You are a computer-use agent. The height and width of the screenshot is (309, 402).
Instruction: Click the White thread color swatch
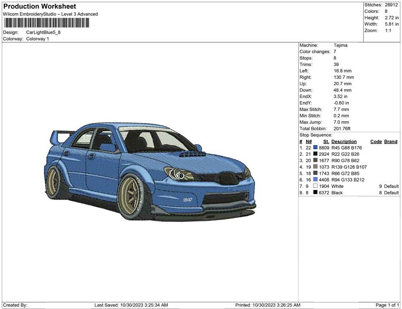(x=316, y=187)
